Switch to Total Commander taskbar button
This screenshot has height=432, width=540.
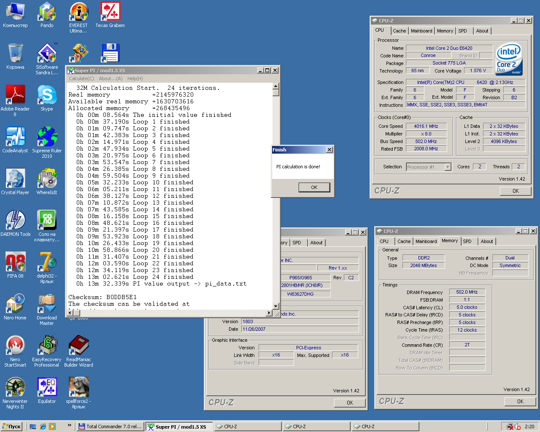pyautogui.click(x=110, y=427)
